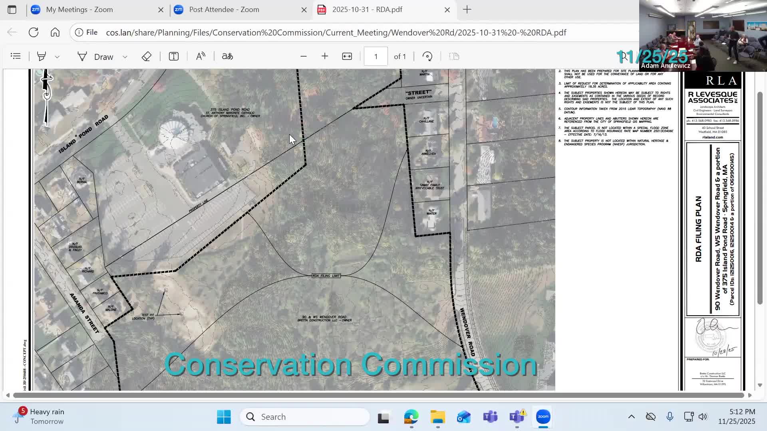The height and width of the screenshot is (431, 767).
Task: Enable Fit to width view
Action: tap(347, 56)
